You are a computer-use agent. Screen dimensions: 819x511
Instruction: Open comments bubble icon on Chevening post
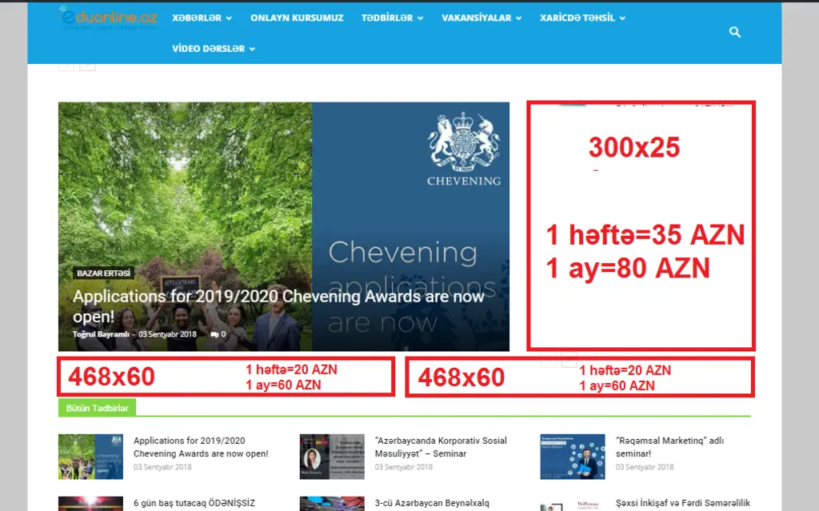click(x=214, y=334)
